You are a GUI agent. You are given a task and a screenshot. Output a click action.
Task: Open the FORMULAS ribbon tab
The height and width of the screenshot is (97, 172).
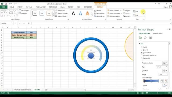(x=53, y=7)
